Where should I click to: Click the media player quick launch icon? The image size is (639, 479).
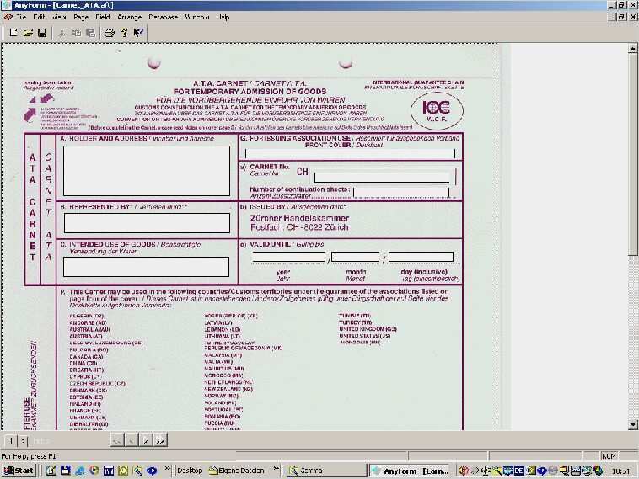(x=94, y=471)
